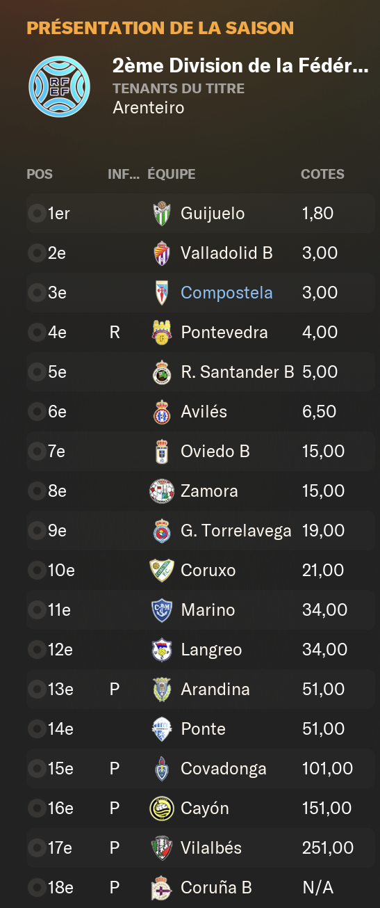Open the Compostela team link
Viewport: 380px width, 908px height.
point(226,292)
